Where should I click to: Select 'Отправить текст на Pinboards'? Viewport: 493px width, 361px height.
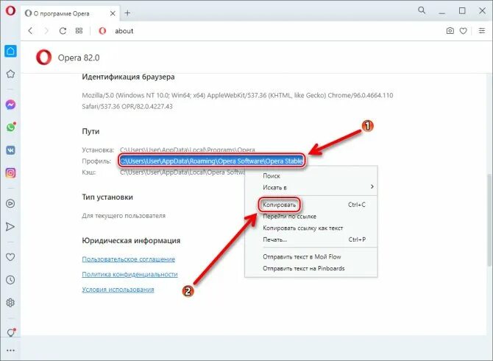[x=311, y=268]
